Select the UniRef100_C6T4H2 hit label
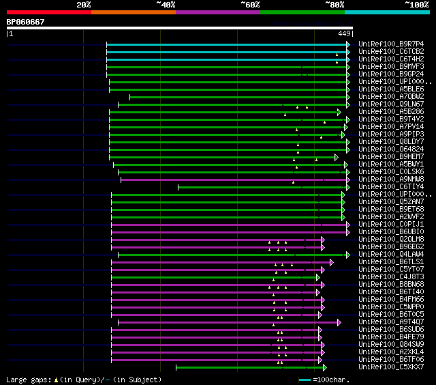This screenshot has width=436, height=385. coord(391,59)
